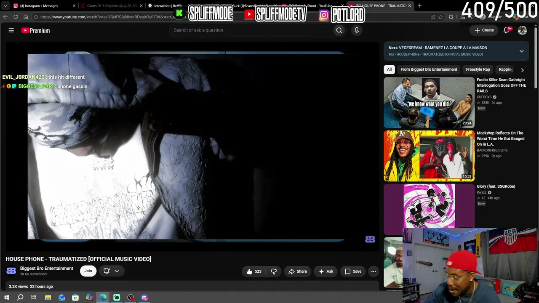Open the browser tab list chevron
Image resolution: width=539 pixels, height=303 pixels.
point(5,6)
